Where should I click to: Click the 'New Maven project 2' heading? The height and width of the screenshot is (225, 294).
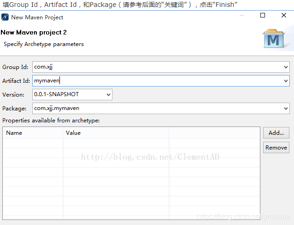point(34,32)
